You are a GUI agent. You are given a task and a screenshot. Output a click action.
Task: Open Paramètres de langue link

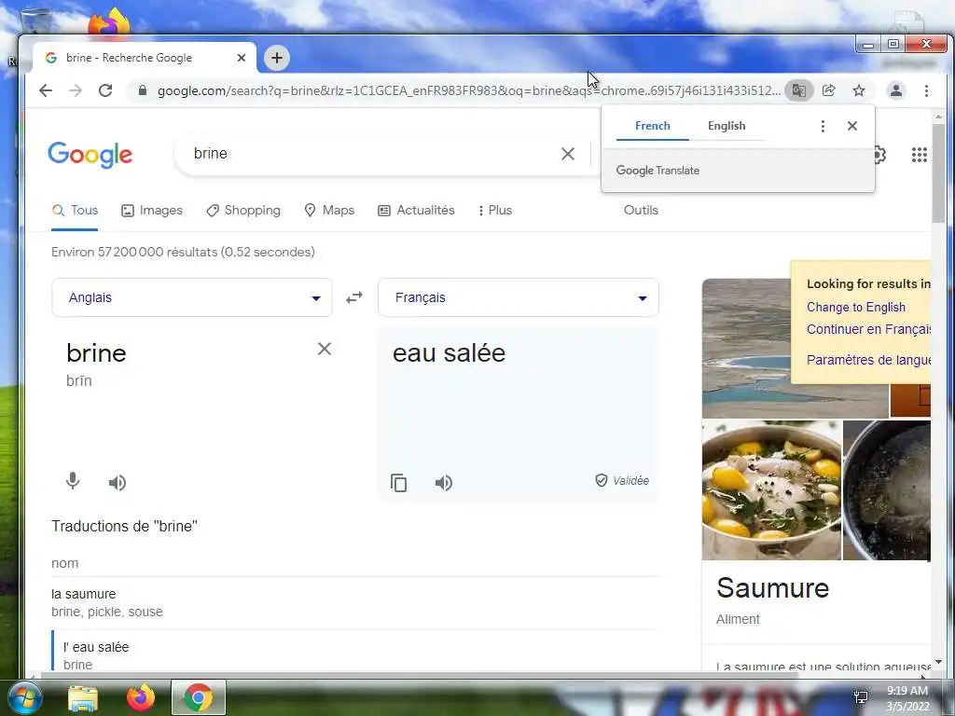pyautogui.click(x=868, y=360)
